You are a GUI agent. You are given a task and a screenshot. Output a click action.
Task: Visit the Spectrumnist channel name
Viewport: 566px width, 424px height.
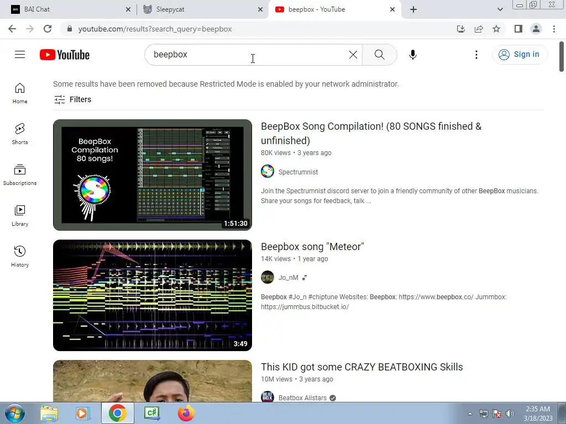point(298,172)
